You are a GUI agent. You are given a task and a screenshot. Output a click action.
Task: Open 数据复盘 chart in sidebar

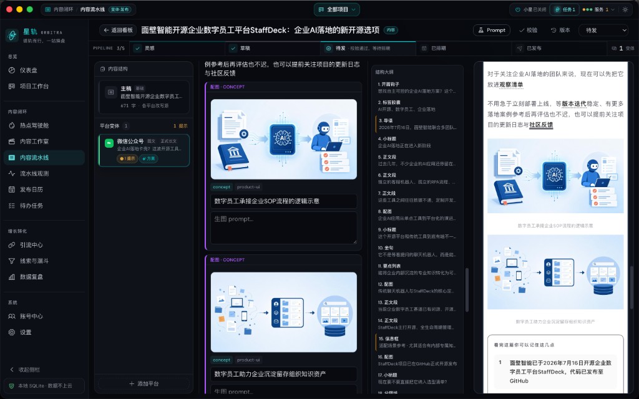[x=44, y=277]
